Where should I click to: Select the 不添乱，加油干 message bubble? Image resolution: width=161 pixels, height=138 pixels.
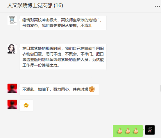pyautogui.click(x=59, y=89)
